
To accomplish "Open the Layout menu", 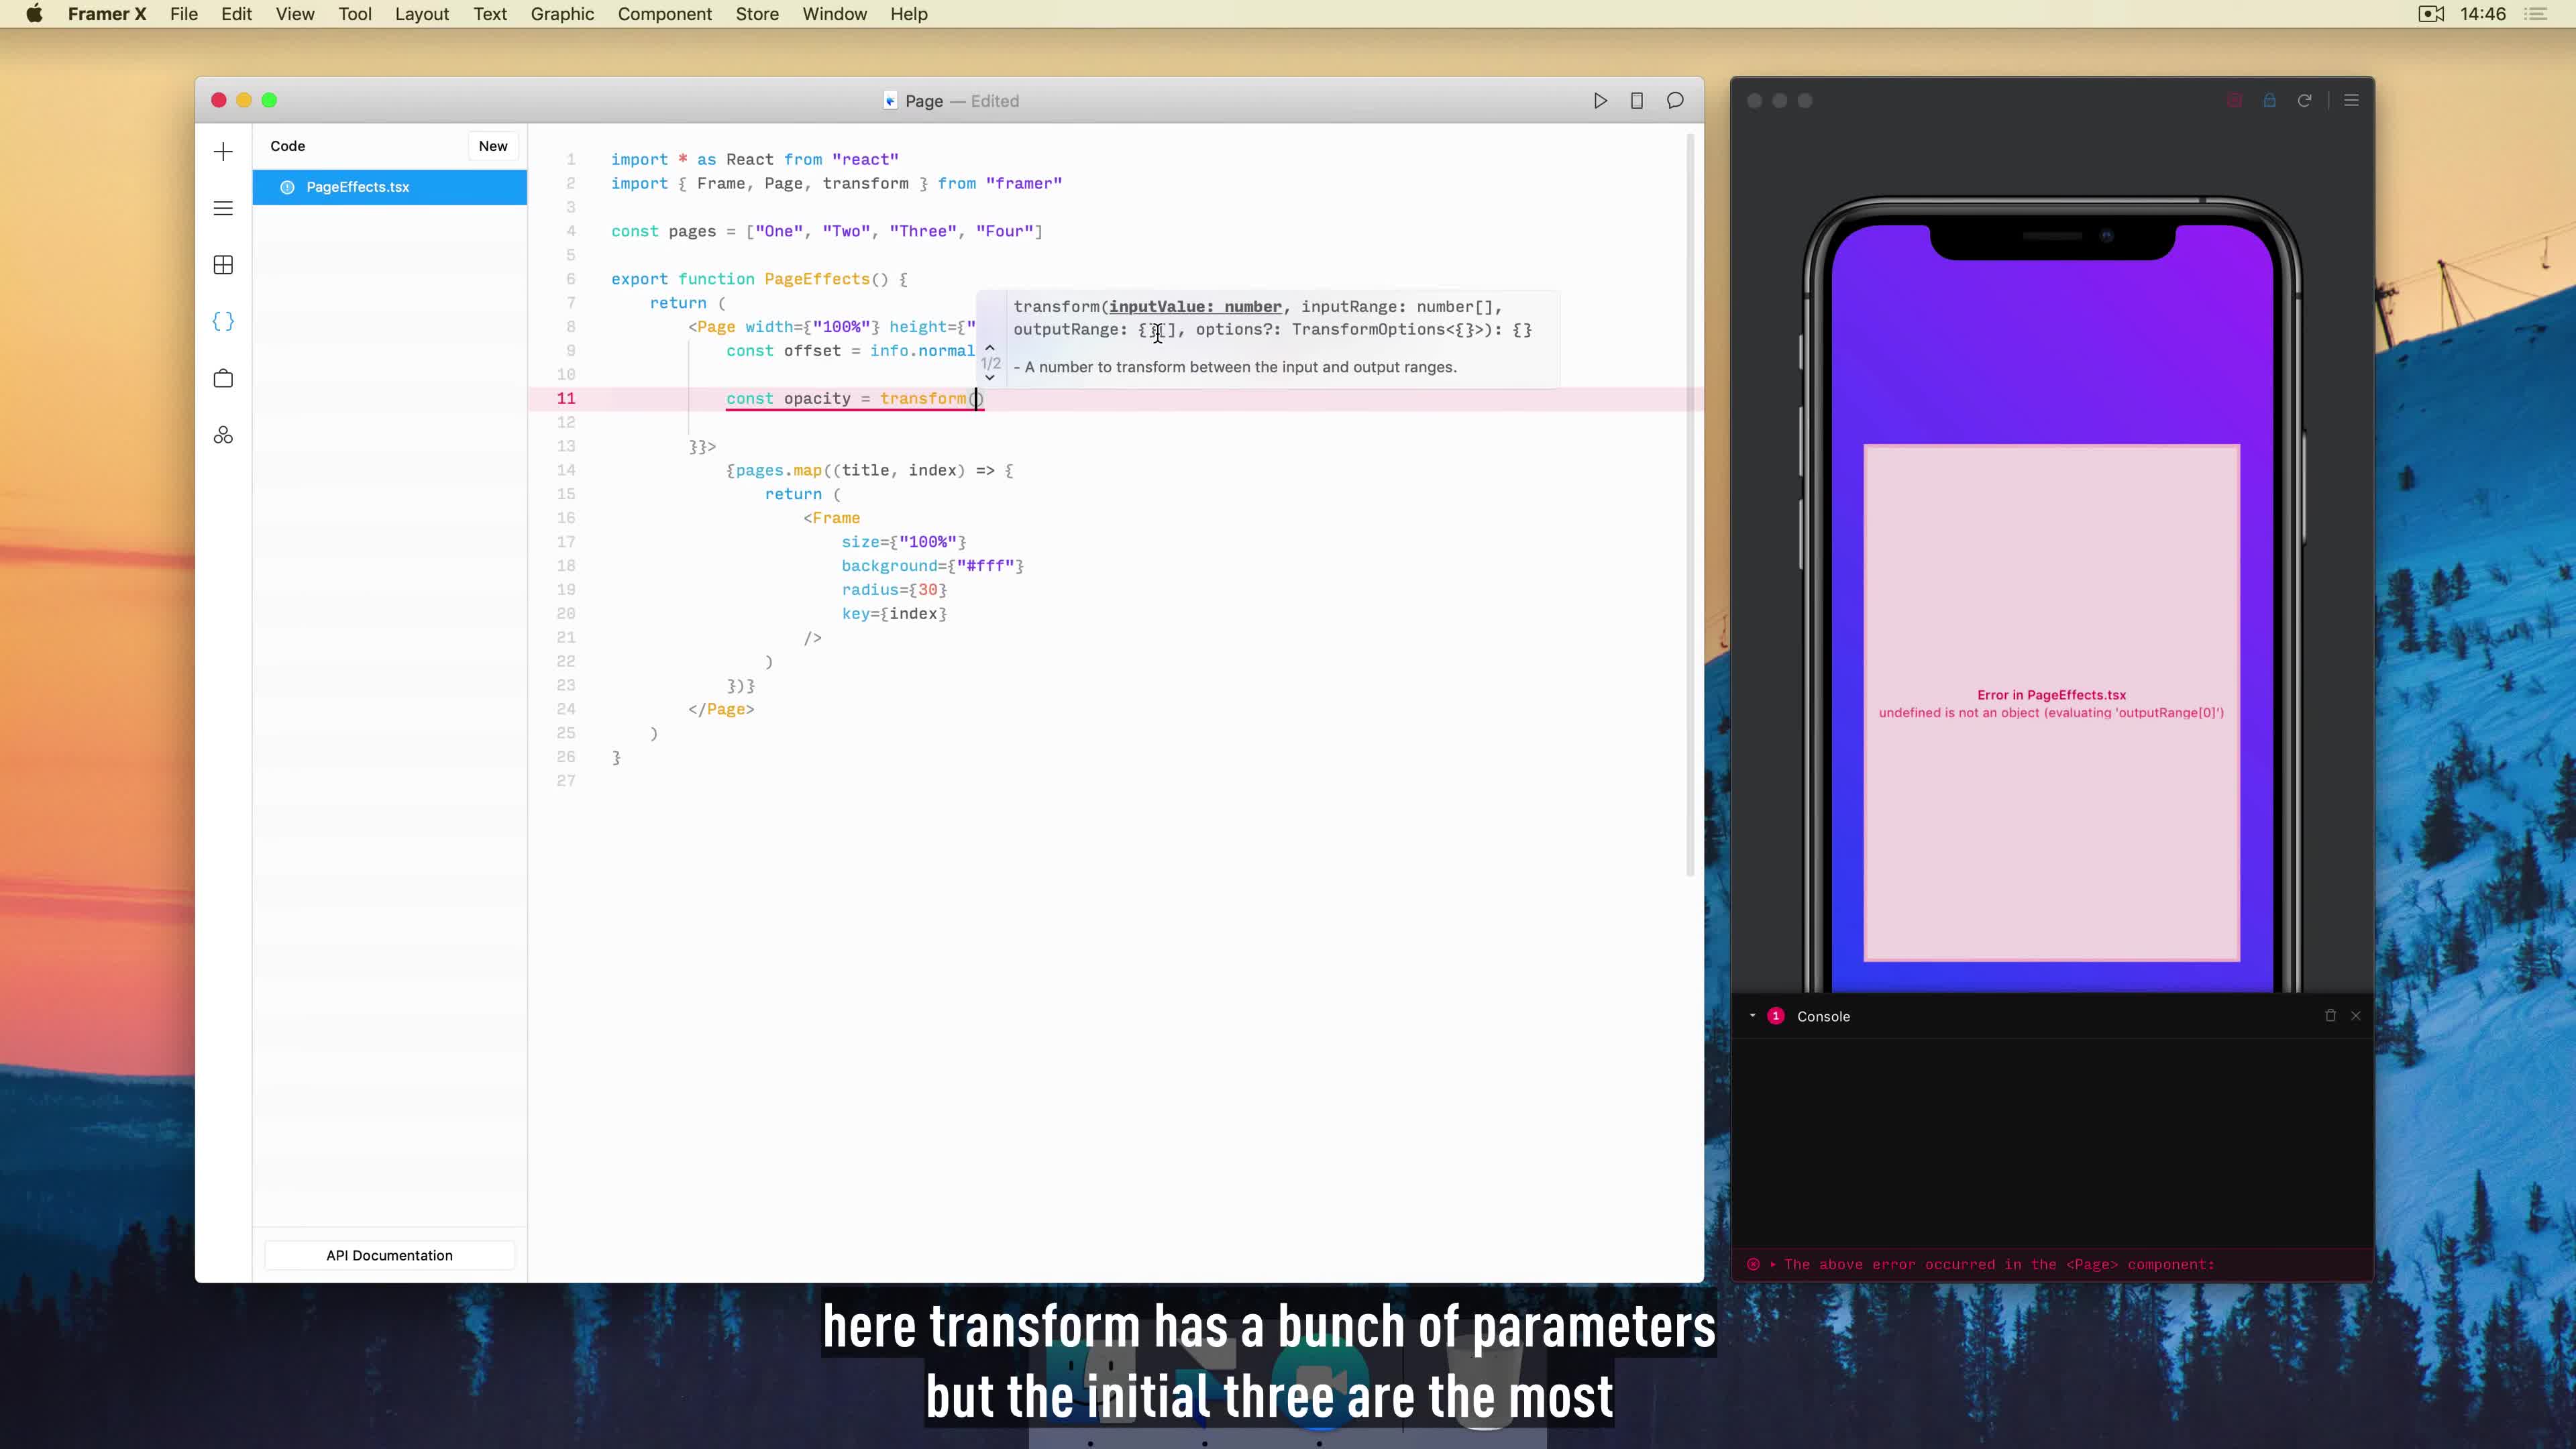I will coord(422,14).
